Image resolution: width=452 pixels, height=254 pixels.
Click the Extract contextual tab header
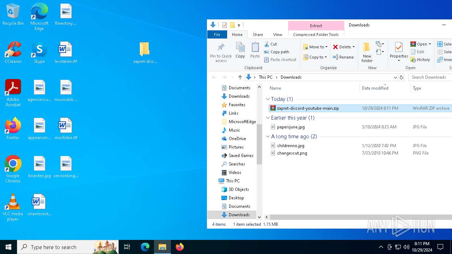316,25
